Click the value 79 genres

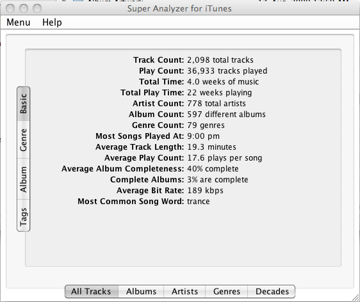(x=206, y=125)
